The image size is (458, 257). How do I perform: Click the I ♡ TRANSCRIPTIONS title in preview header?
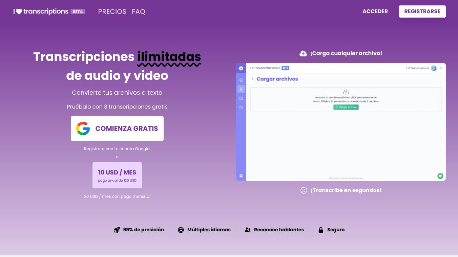click(x=265, y=68)
